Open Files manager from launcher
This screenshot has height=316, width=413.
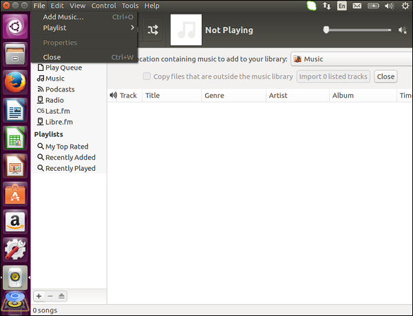[x=15, y=54]
